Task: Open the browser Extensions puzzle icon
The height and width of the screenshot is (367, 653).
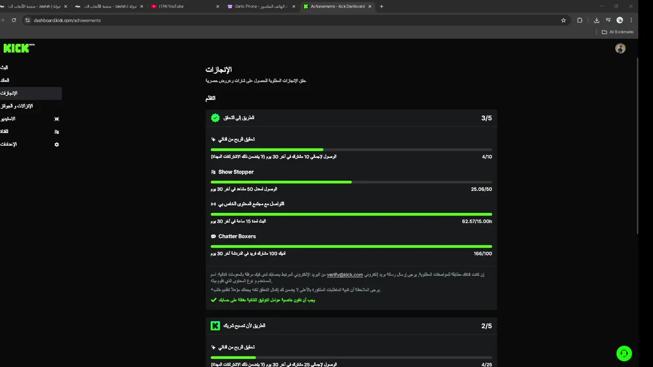Action: [x=580, y=20]
